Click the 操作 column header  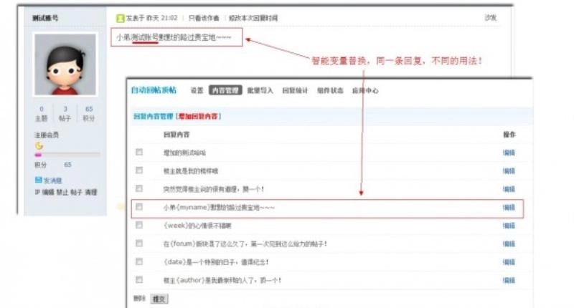[x=509, y=135]
